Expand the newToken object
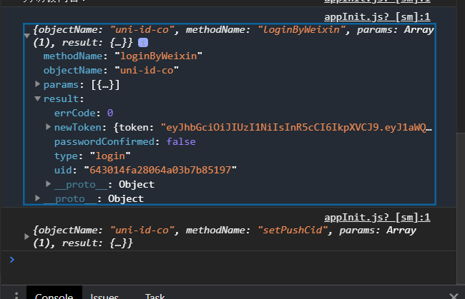465x299 pixels. coord(48,128)
